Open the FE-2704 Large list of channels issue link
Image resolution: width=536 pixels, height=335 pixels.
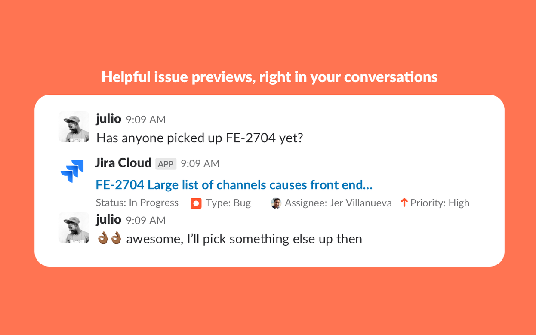coord(234,185)
